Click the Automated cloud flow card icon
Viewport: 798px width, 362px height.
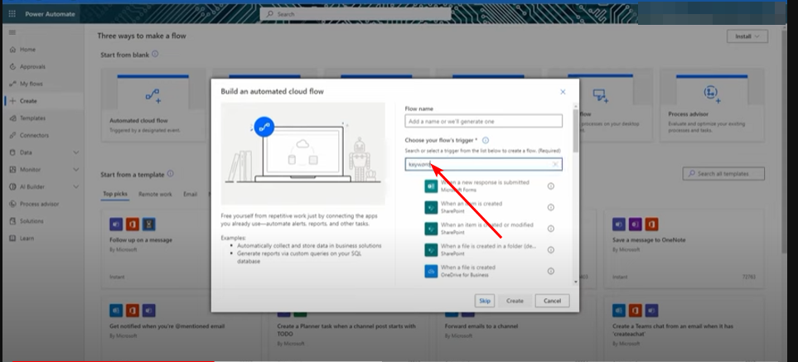(152, 95)
